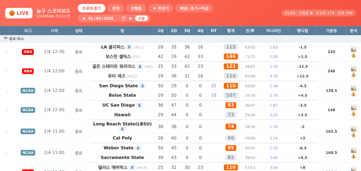Open money bag odds for Boise State game
The width and height of the screenshot is (361, 171).
[353, 94]
